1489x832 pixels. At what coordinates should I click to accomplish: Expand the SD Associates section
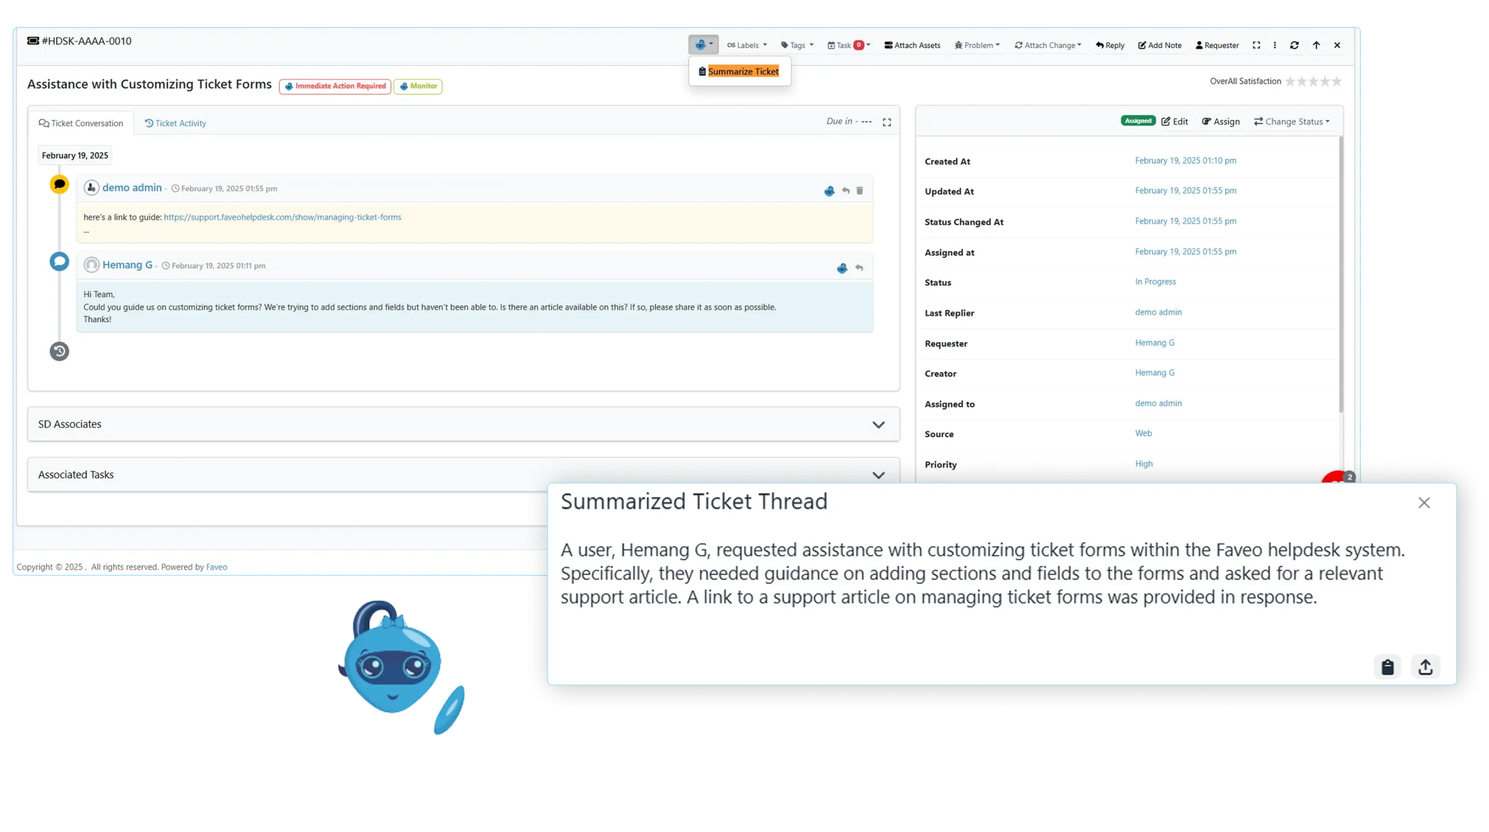[x=878, y=424]
